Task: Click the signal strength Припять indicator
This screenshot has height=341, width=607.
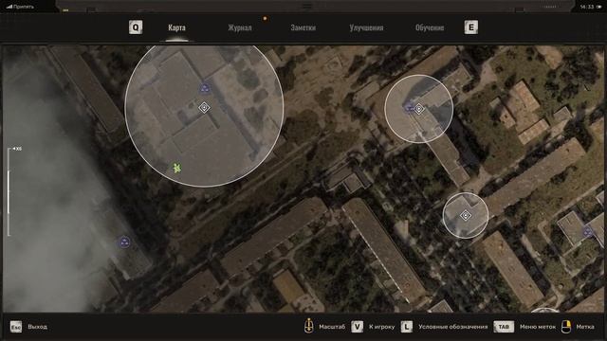Action: pyautogui.click(x=20, y=7)
